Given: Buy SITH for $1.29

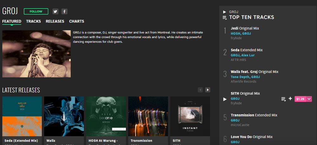Looking at the screenshot, I should click(x=300, y=99).
